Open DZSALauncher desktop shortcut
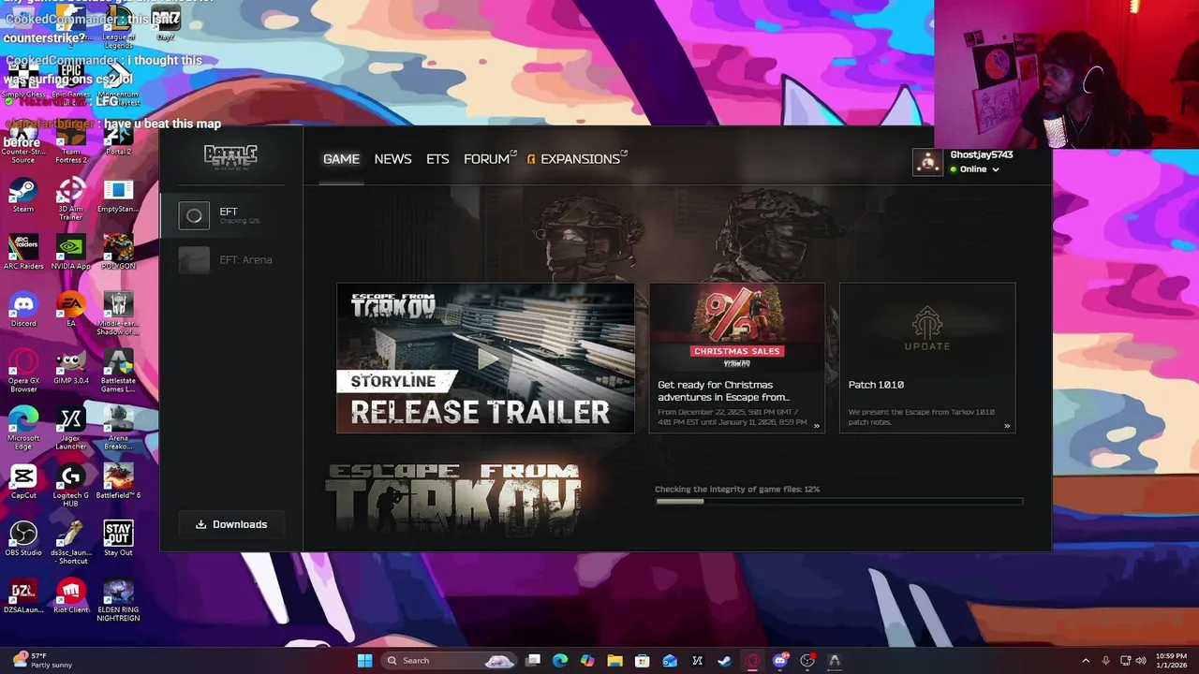Viewport: 1199px width, 674px height. [23, 595]
